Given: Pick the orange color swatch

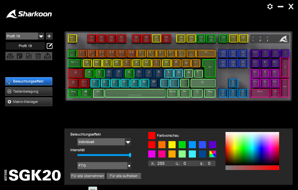Looking at the screenshot, I should [162, 145].
